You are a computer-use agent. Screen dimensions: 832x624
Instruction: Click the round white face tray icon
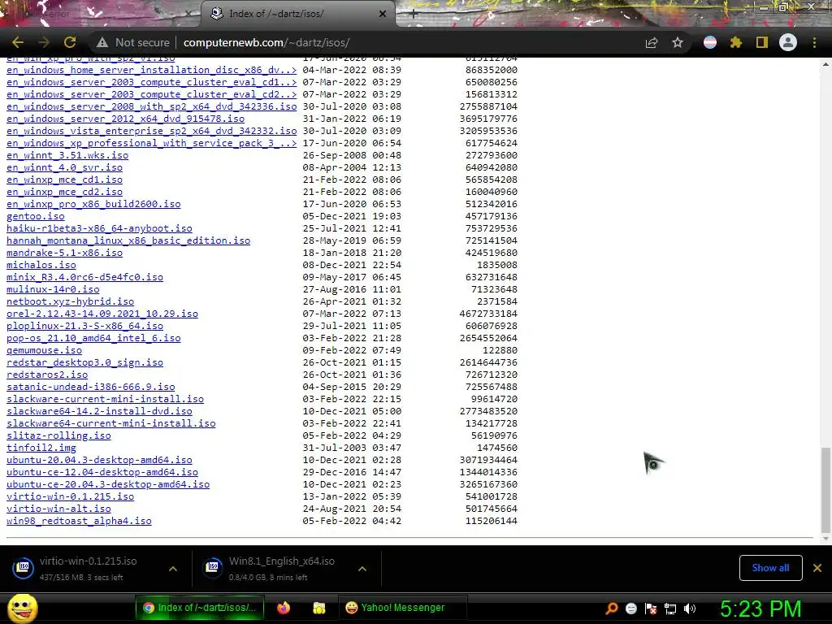(x=630, y=608)
